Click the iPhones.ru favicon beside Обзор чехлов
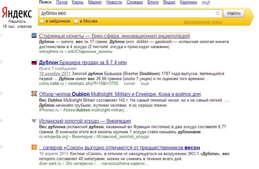This screenshot has height=169, width=259. 34,94
